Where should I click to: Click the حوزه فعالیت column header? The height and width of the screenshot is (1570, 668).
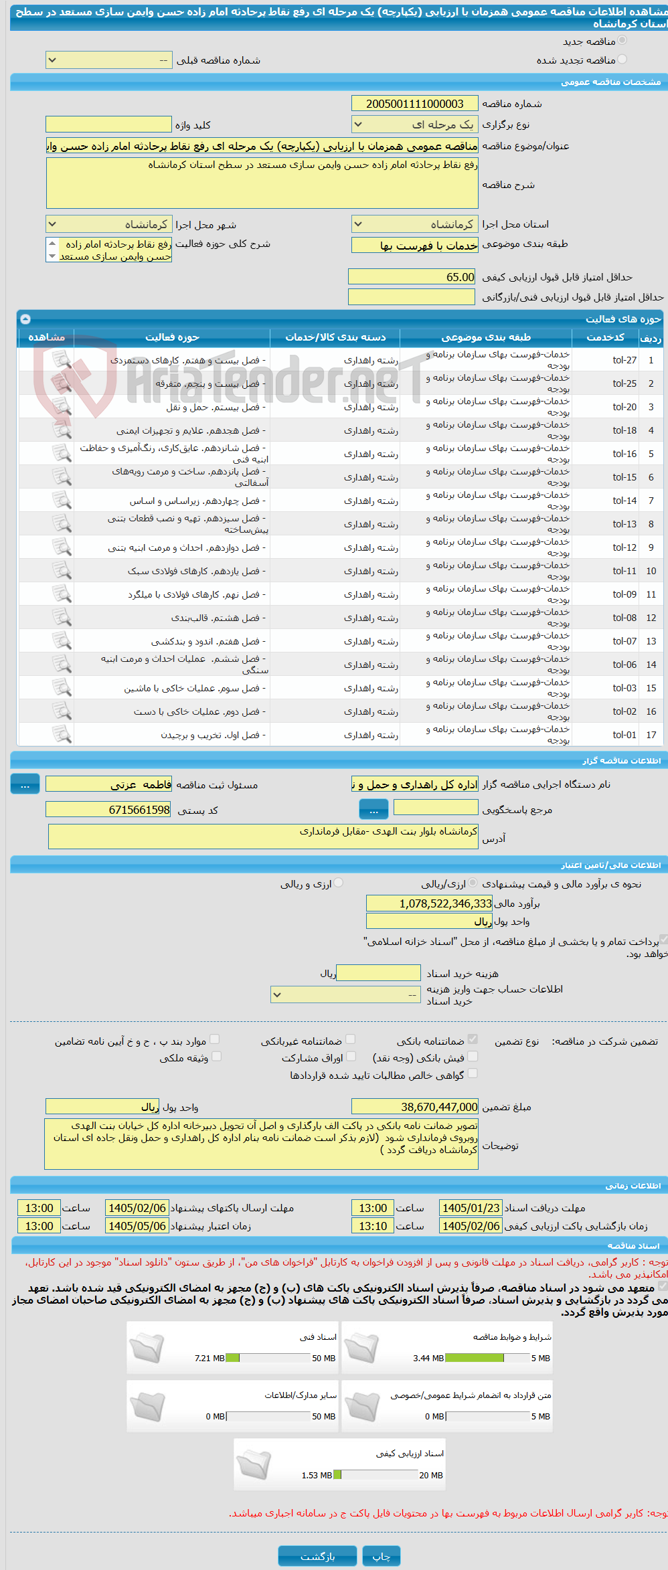coord(172,337)
